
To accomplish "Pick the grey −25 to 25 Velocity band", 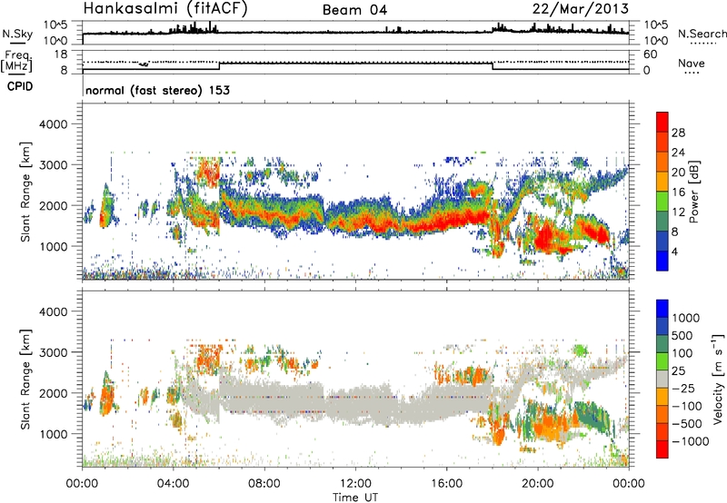I will (662, 380).
